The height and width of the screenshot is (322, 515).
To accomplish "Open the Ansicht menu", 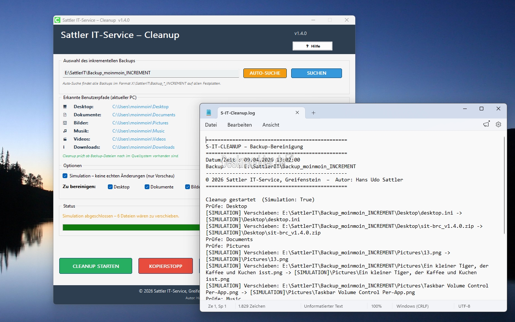I will [x=271, y=125].
